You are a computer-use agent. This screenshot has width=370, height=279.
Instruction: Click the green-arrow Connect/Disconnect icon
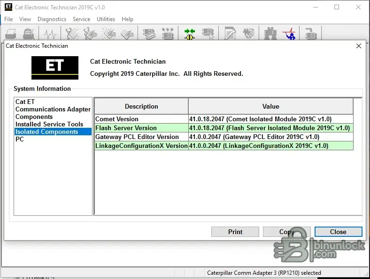click(x=190, y=34)
